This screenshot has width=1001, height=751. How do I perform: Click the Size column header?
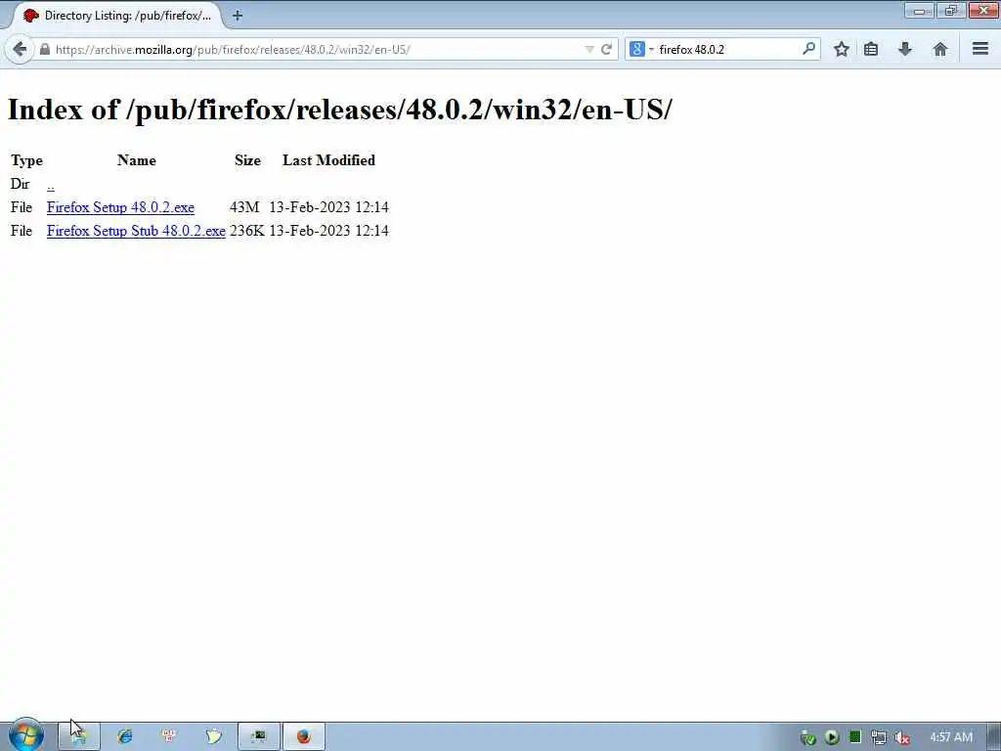247,160
